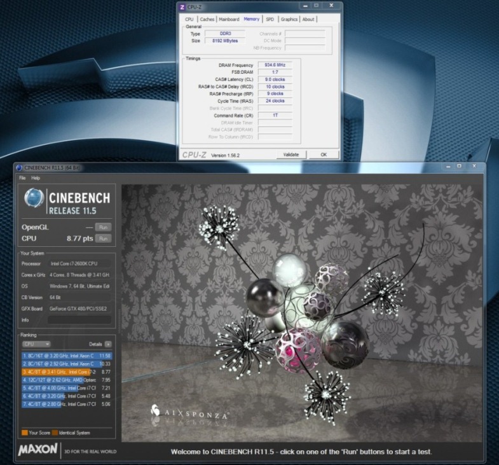The image size is (499, 465).
Task: Click the Info input field
Action: click(79, 320)
